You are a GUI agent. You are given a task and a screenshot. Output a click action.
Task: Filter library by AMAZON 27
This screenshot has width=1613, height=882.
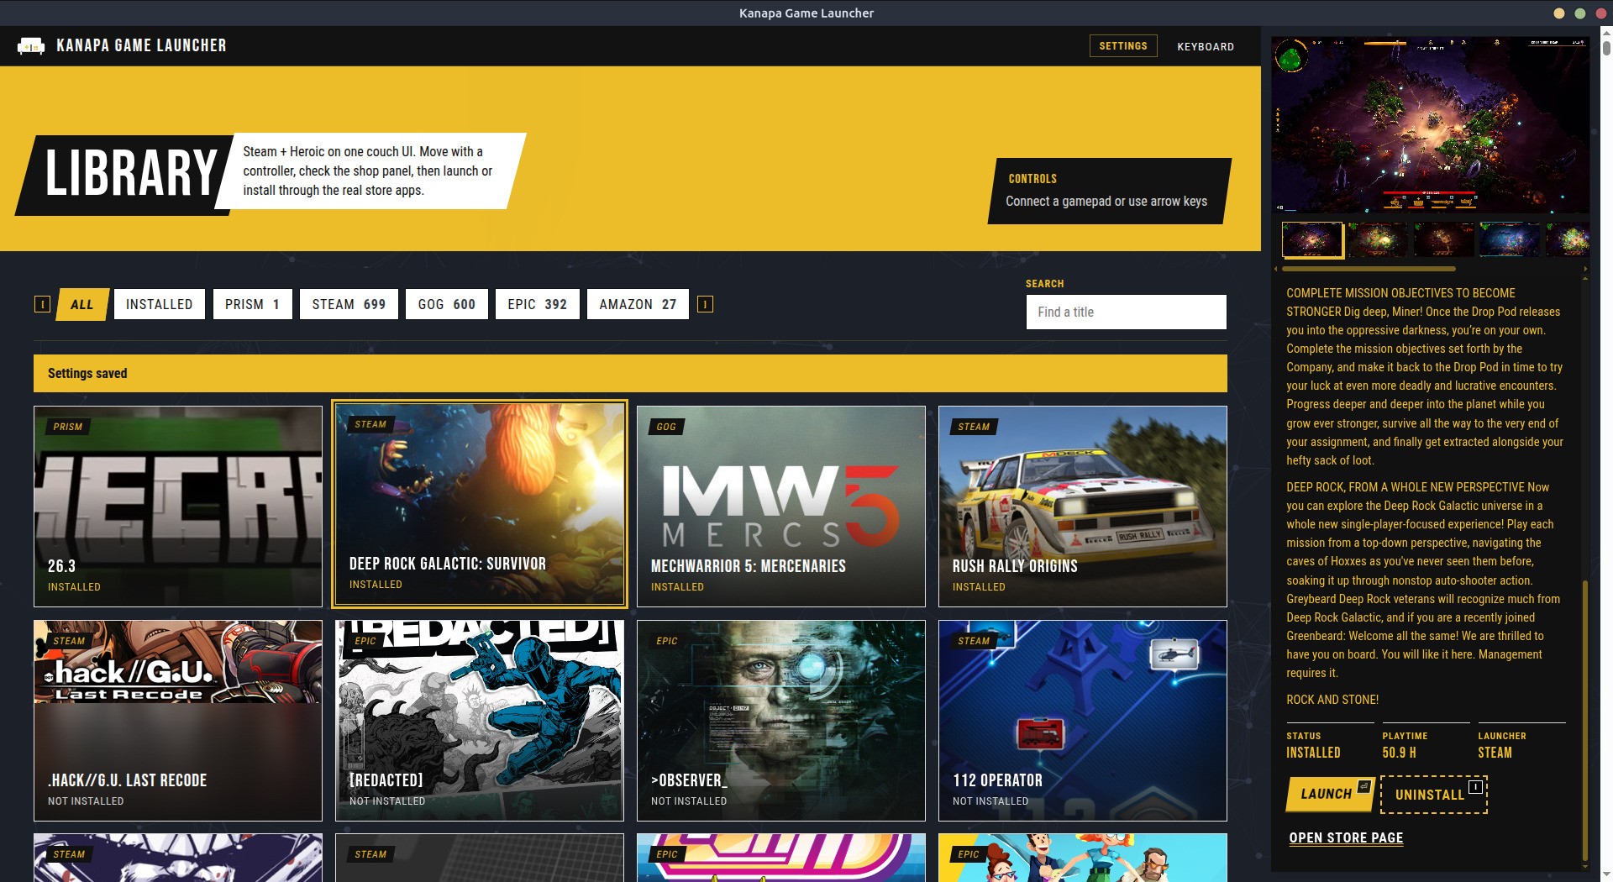pyautogui.click(x=638, y=304)
